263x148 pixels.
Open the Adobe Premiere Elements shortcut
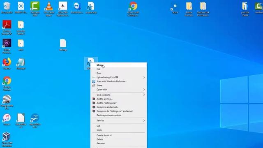(7, 46)
